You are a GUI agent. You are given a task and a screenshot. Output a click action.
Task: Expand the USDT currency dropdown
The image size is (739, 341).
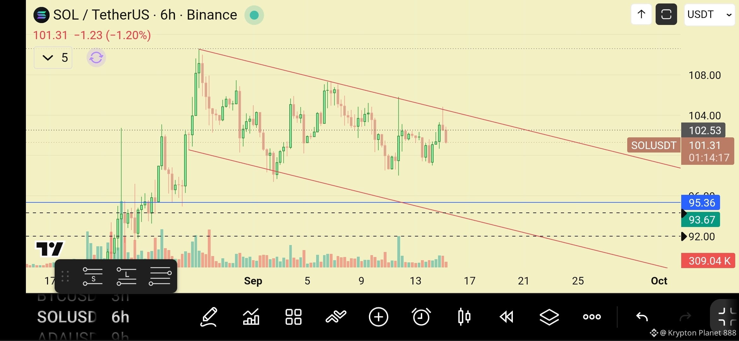tap(709, 15)
